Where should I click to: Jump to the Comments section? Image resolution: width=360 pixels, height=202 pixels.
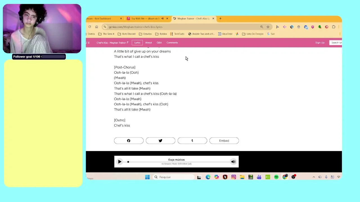click(x=172, y=43)
